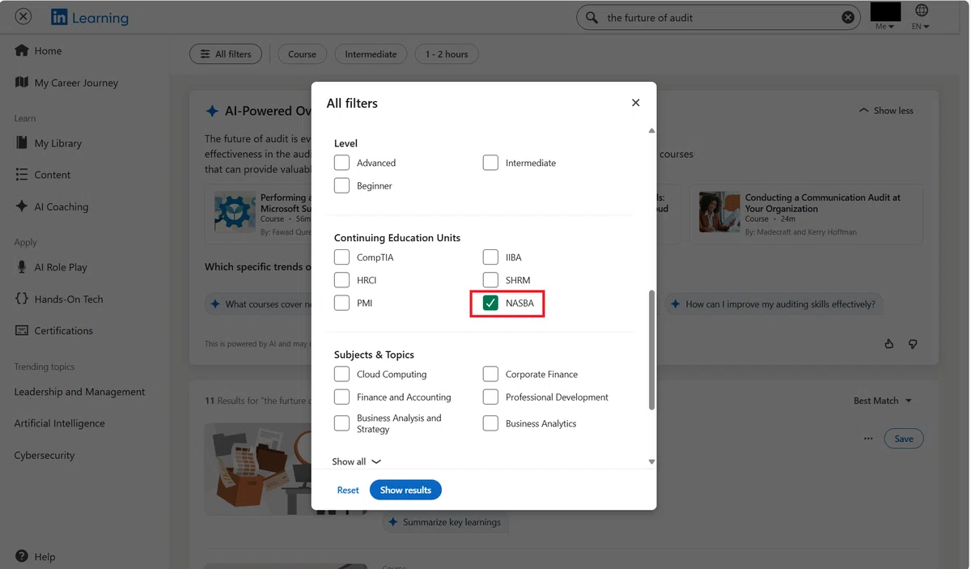
Task: Click the Reset filters link
Action: pyautogui.click(x=348, y=490)
